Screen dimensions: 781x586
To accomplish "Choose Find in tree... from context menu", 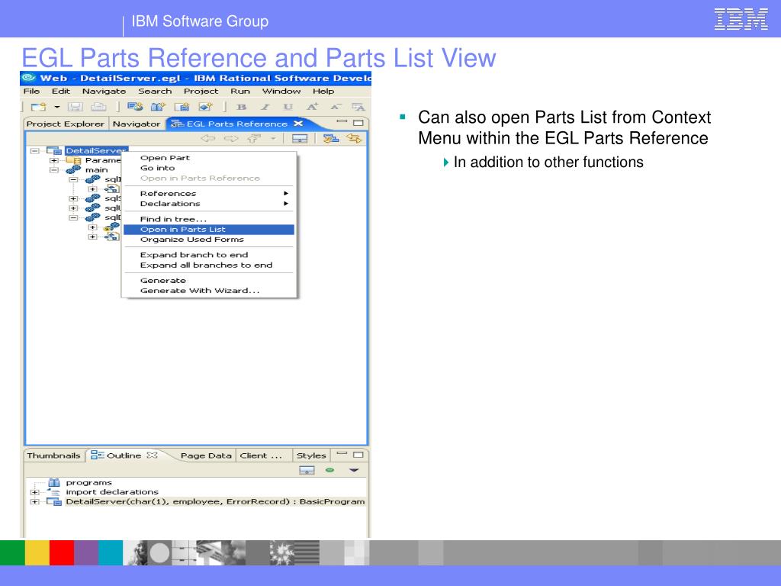I will [208, 219].
